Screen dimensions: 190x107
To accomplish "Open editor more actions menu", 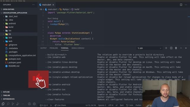I will pyautogui.click(x=186, y=5).
